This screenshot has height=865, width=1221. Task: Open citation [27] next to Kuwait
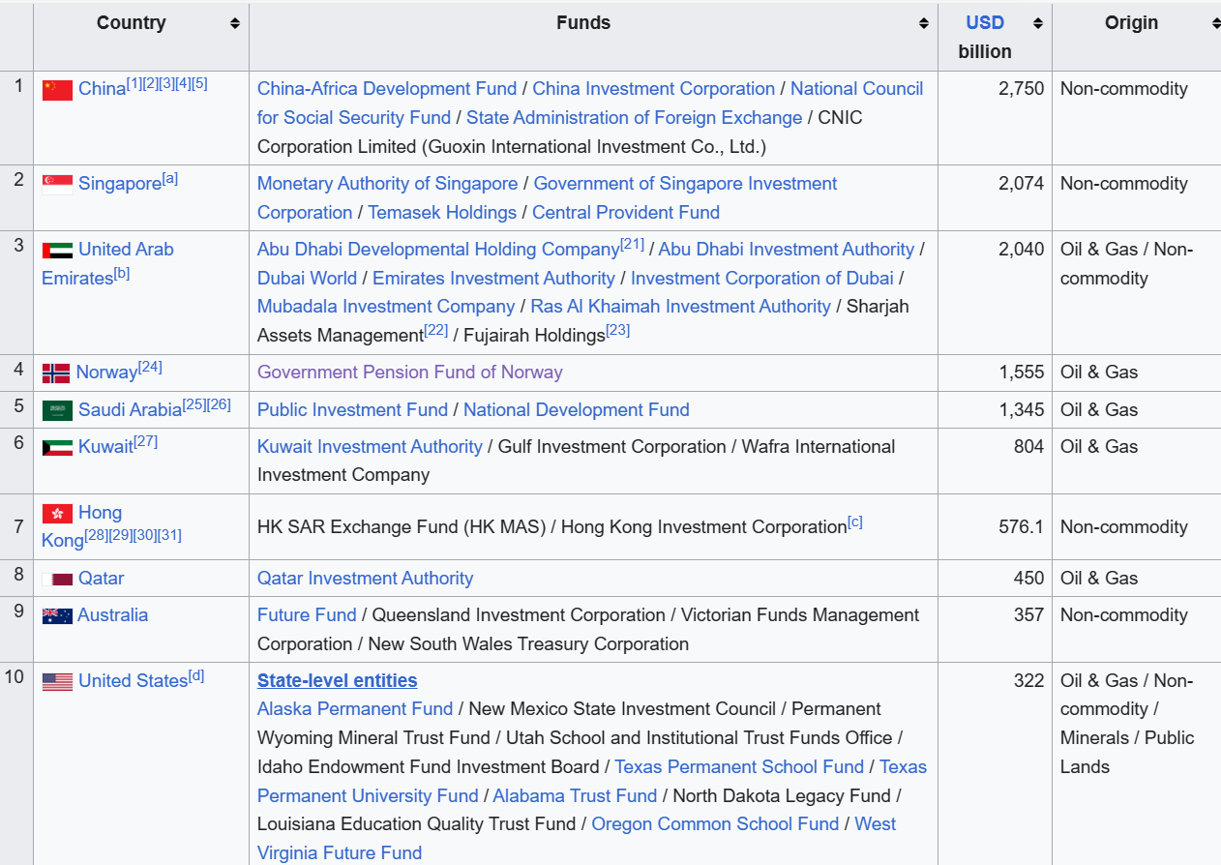point(145,441)
